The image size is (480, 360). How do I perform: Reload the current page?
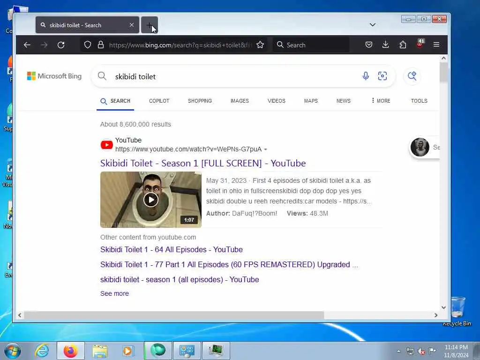point(61,45)
